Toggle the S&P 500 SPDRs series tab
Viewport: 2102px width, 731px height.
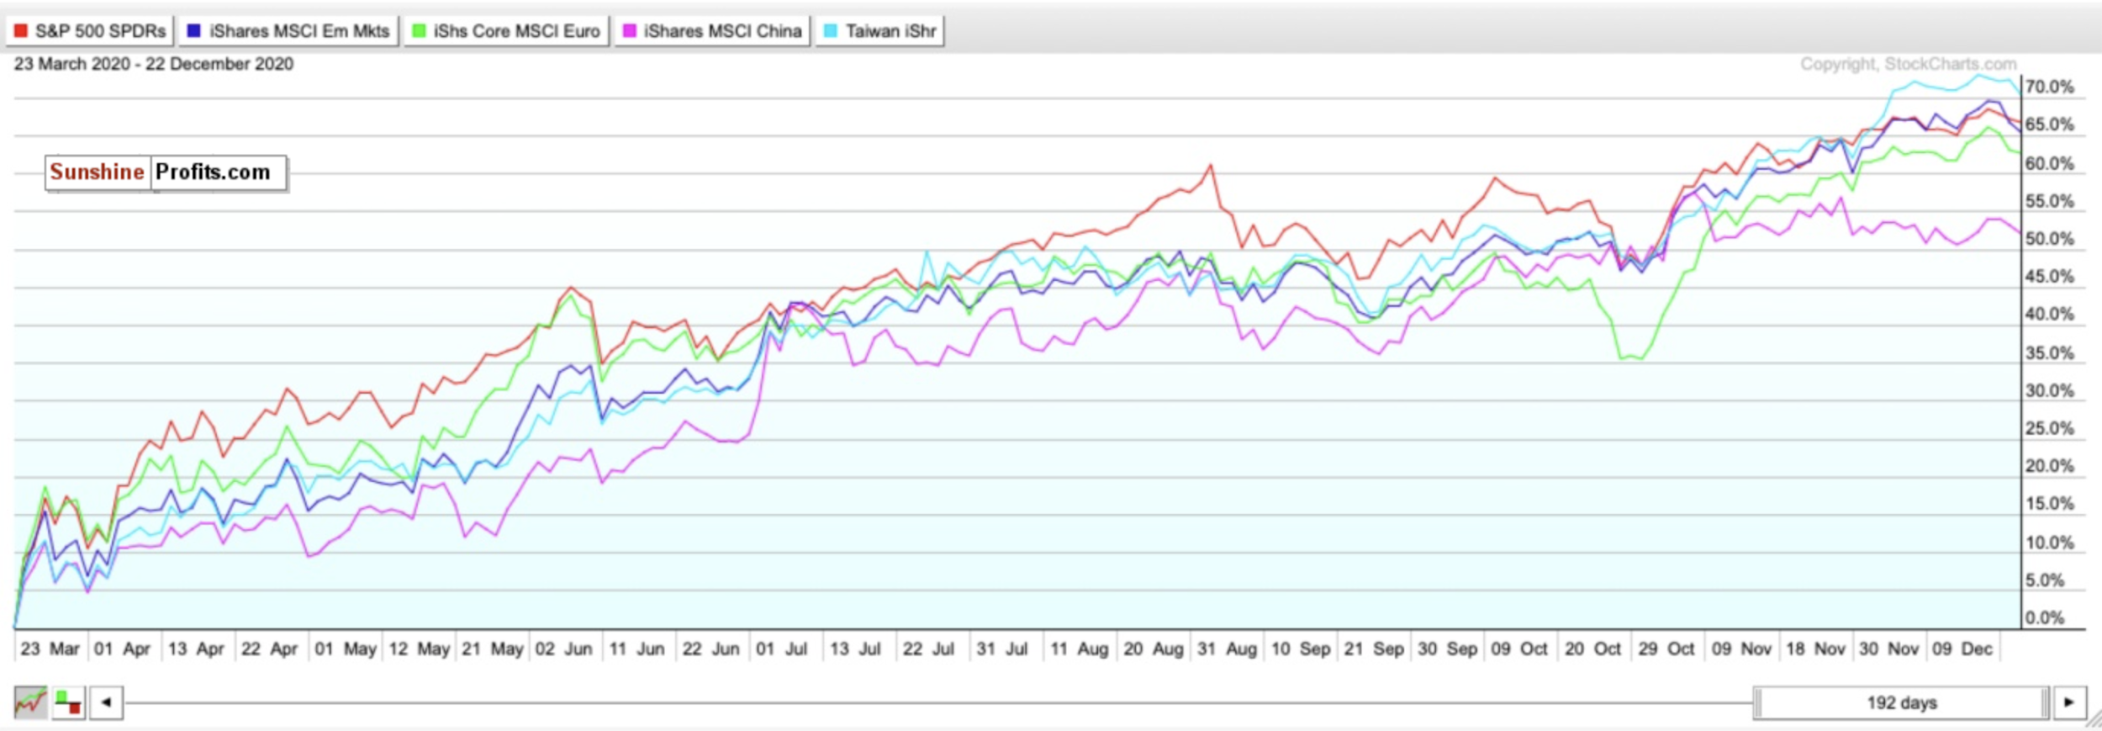(x=90, y=31)
